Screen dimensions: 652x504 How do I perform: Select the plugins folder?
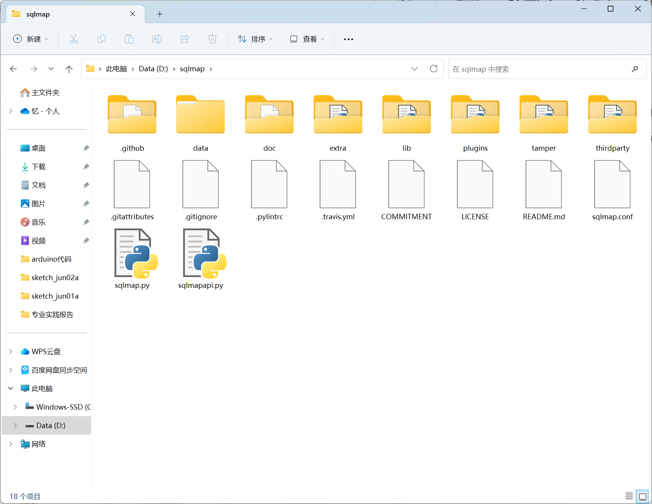(475, 123)
